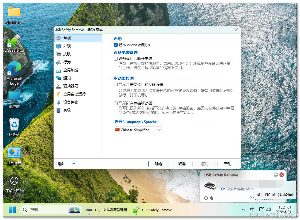
Task: Show hidden tray icons with the chevron
Action: click(243, 210)
